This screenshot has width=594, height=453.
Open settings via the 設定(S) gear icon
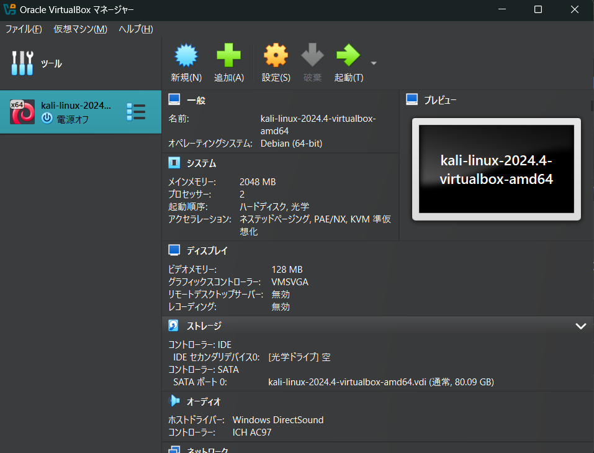tap(275, 61)
